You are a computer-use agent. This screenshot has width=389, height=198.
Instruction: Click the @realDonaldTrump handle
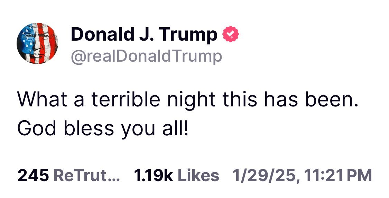click(x=146, y=56)
